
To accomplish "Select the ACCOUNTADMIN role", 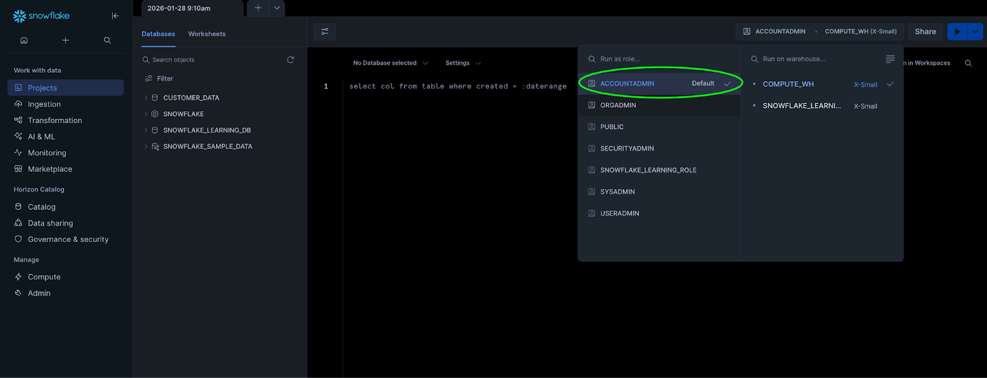I will 659,83.
